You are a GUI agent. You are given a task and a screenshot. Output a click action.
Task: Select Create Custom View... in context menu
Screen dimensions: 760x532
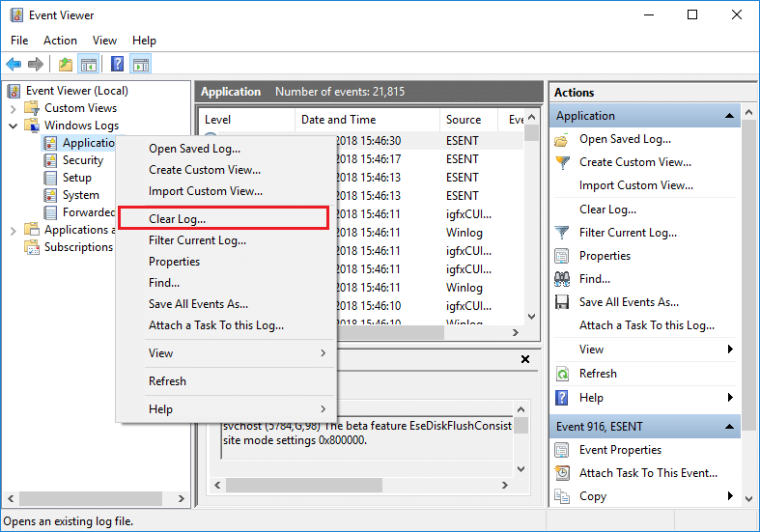(x=227, y=170)
